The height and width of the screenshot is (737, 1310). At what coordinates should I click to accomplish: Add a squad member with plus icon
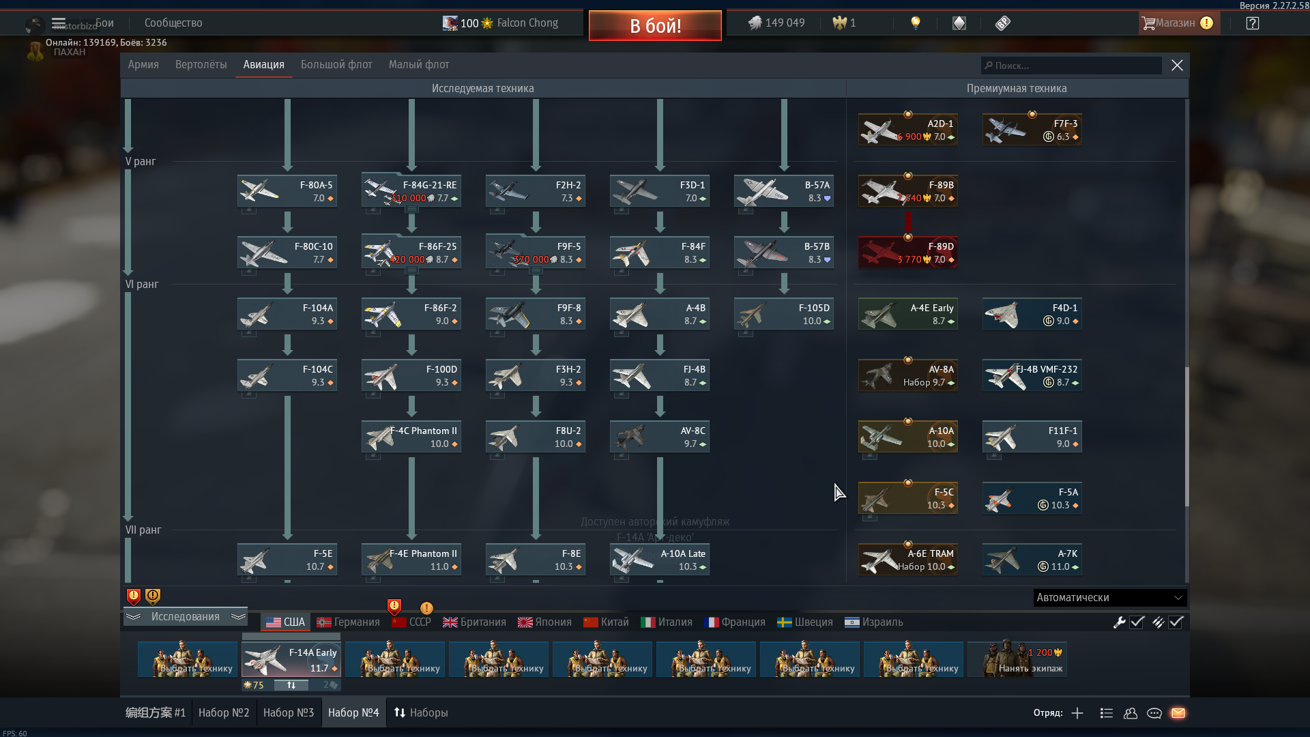(1077, 712)
